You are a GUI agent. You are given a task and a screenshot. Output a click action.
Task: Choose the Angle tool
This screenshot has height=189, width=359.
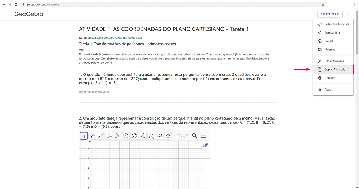[x=143, y=136]
